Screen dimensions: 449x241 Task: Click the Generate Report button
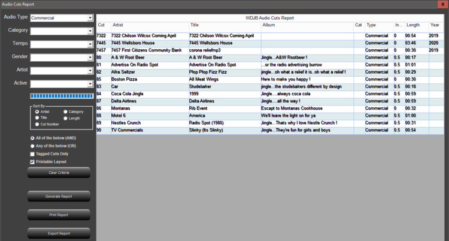(x=59, y=197)
